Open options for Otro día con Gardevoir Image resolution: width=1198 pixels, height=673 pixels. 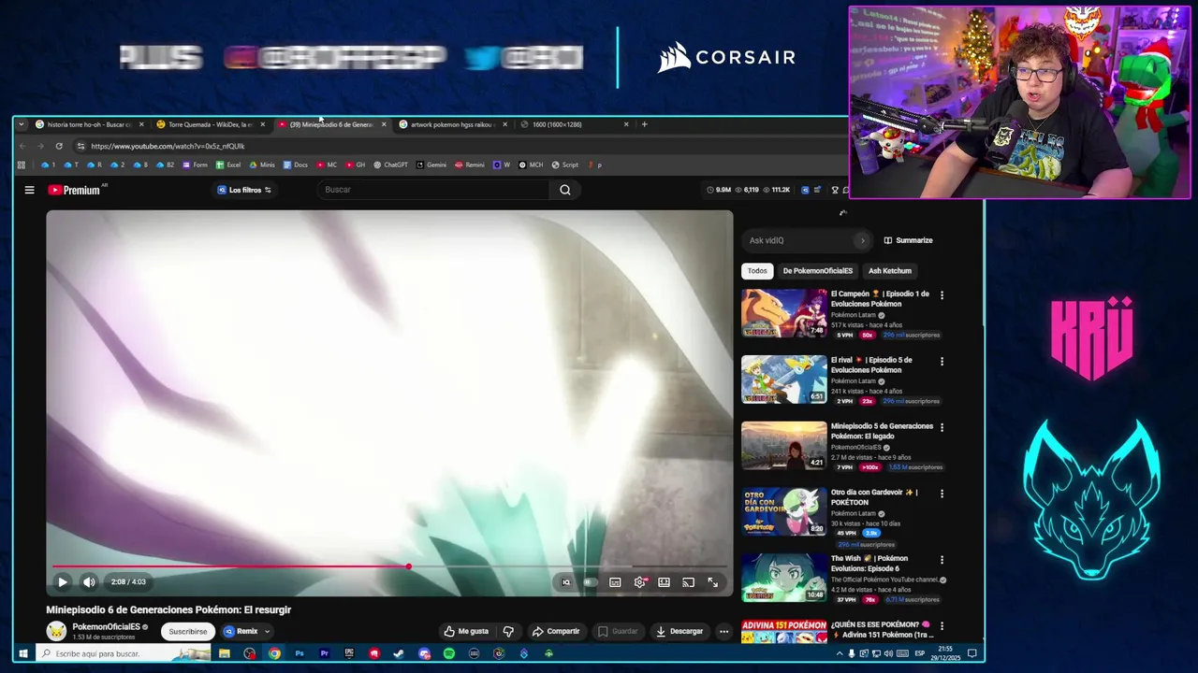click(942, 493)
